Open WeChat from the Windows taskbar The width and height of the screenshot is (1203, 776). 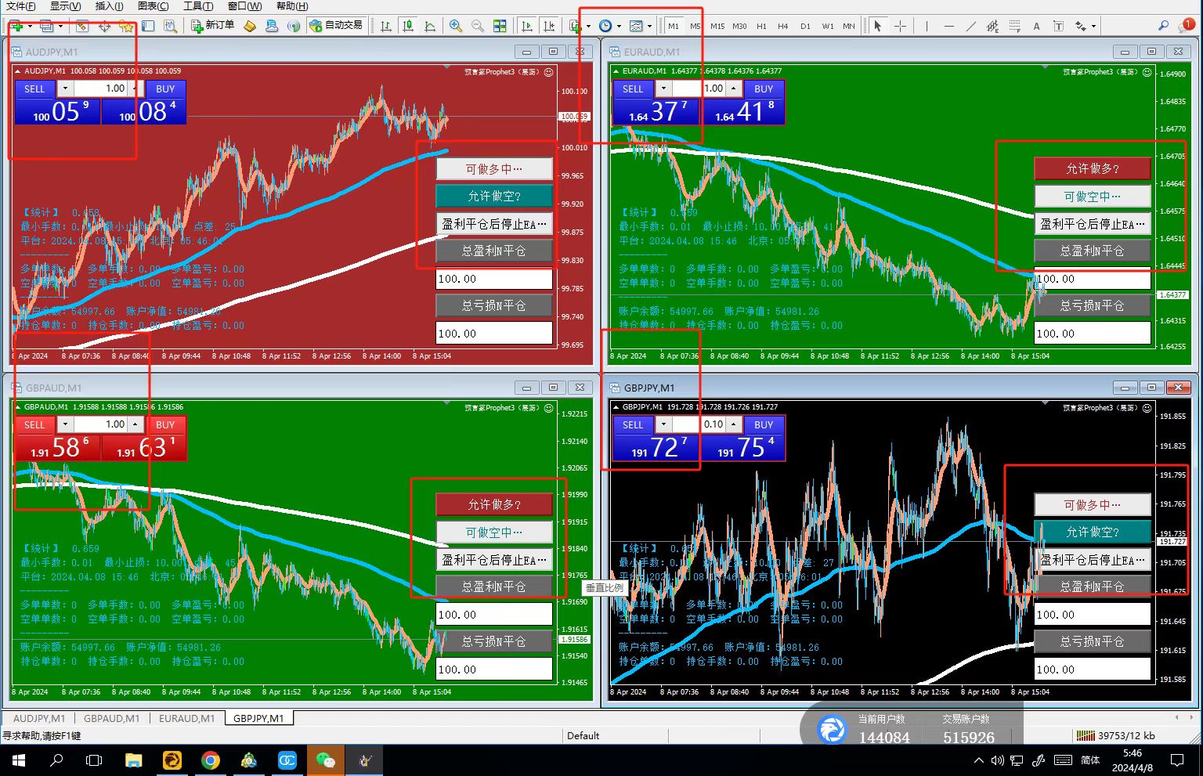coord(325,760)
